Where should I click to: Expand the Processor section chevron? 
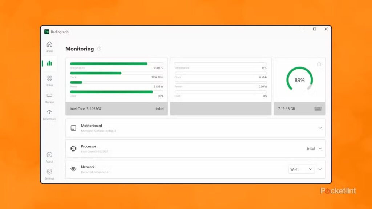click(x=320, y=148)
